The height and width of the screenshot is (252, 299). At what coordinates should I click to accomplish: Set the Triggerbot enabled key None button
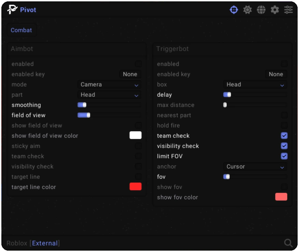[x=276, y=74]
